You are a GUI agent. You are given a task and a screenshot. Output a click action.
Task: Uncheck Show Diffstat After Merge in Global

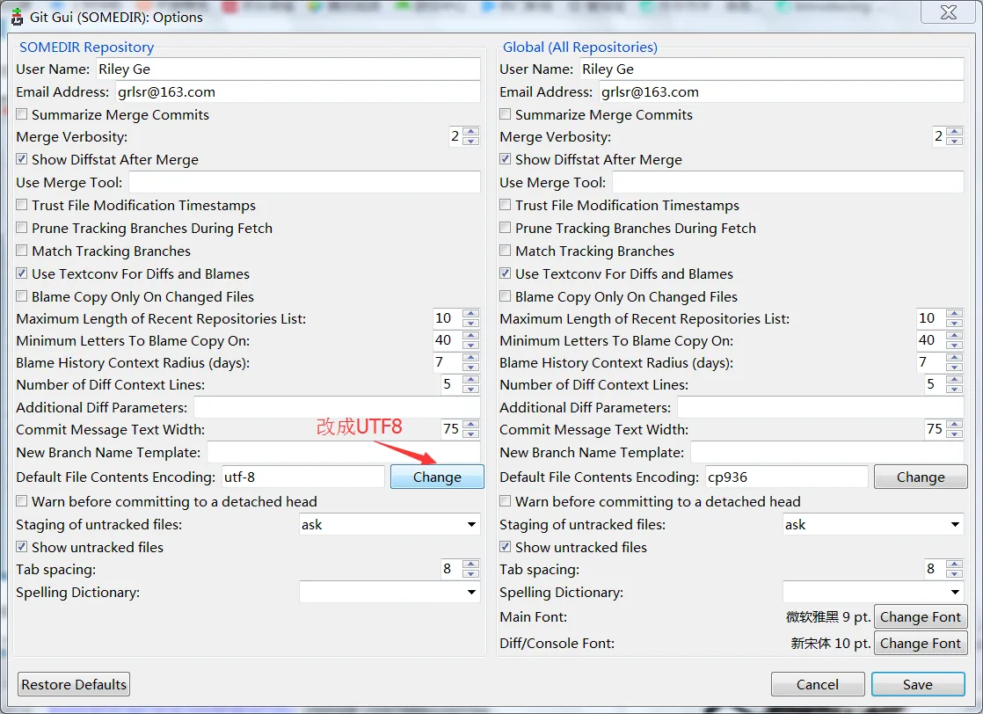pos(506,159)
